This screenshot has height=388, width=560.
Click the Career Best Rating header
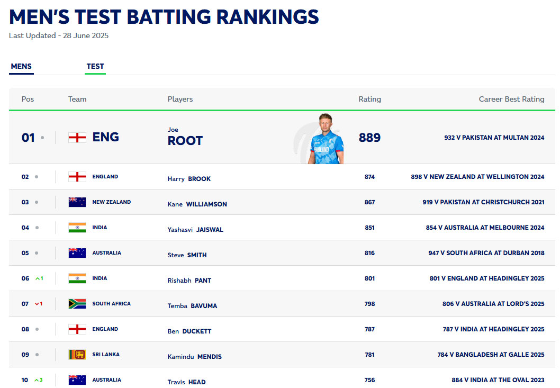[x=511, y=99]
